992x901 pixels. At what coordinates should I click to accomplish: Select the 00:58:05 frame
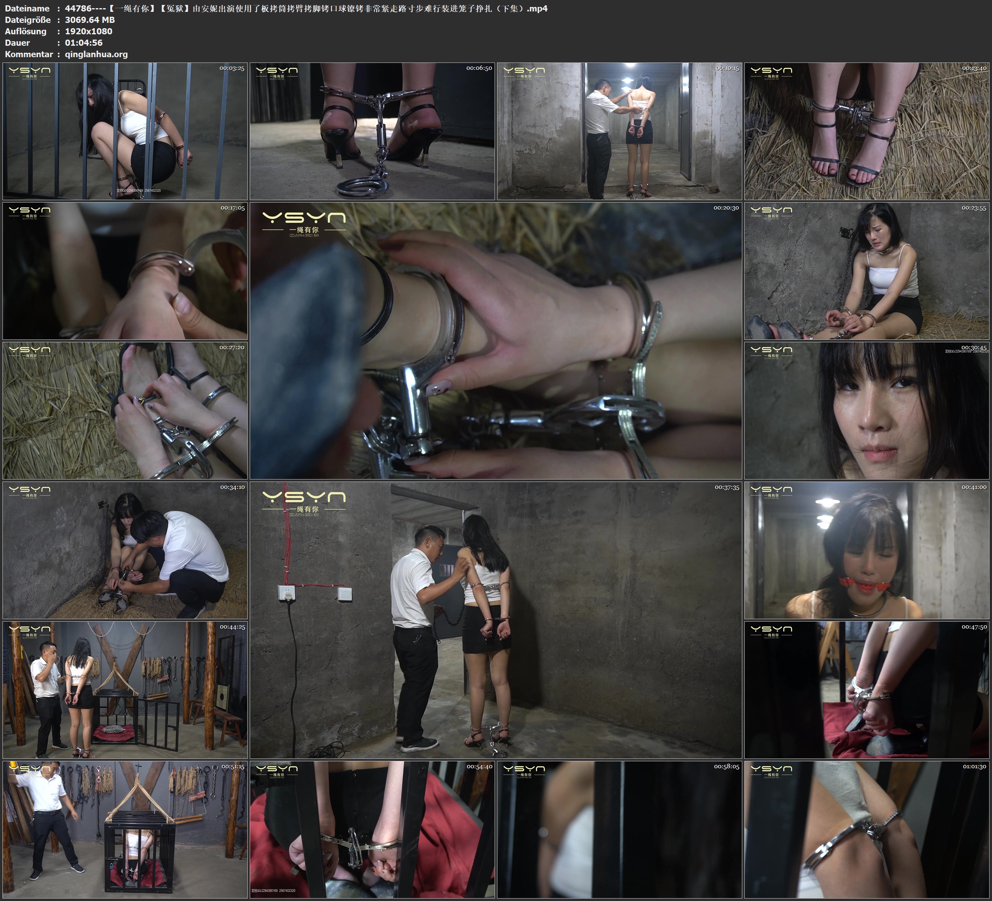tap(619, 829)
